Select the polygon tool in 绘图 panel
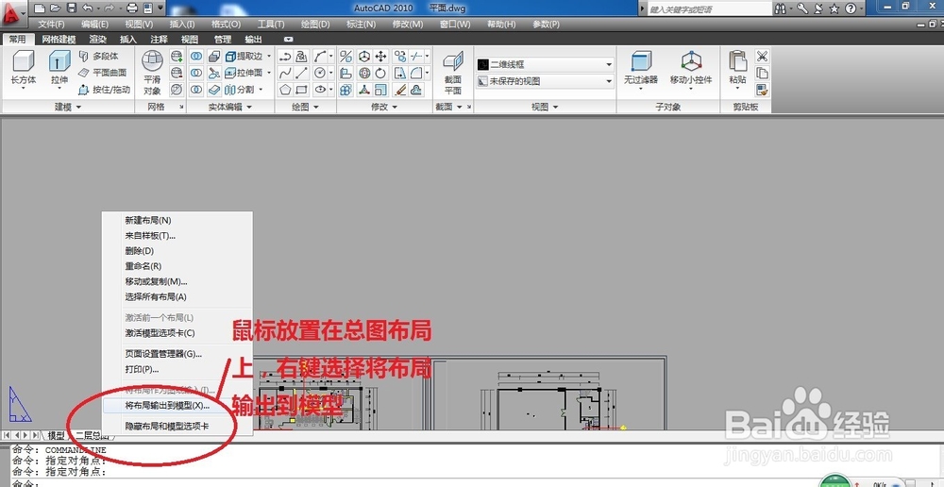944x487 pixels. [x=285, y=90]
